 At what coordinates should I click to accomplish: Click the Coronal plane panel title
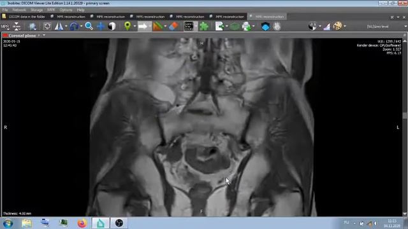[x=22, y=36]
